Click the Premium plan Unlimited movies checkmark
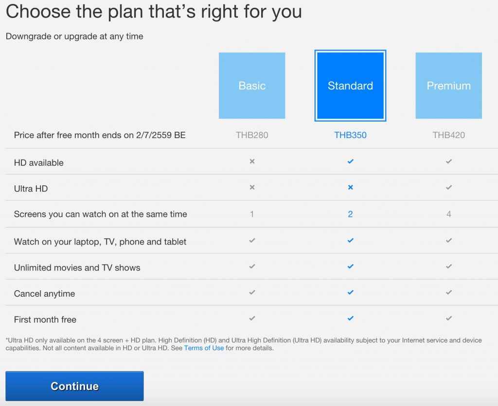Screen dimensions: 498x406 point(449,266)
